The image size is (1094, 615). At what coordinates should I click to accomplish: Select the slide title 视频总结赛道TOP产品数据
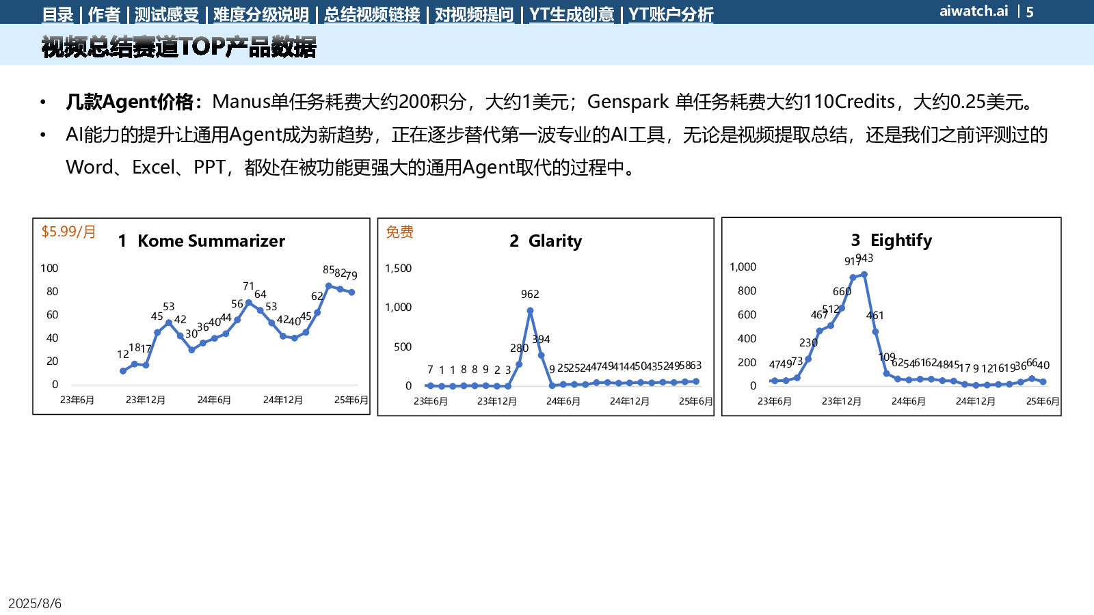pos(178,46)
